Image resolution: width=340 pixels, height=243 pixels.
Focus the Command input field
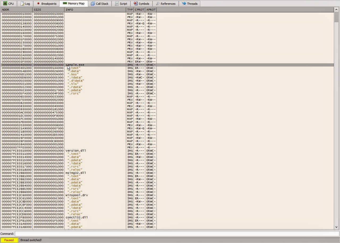click(x=177, y=234)
